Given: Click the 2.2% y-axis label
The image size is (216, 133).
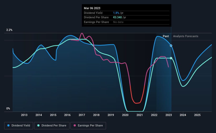Looking at the screenshot, I should [9, 30].
